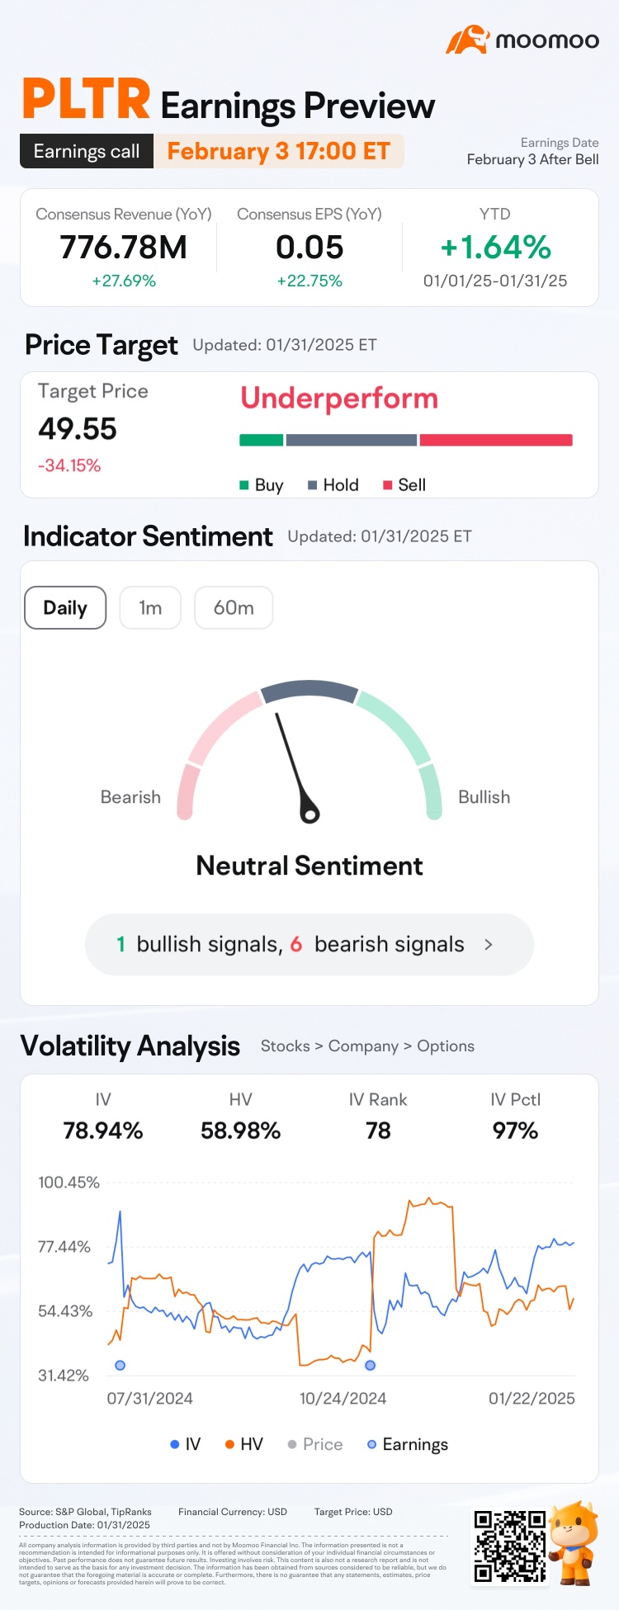
Task: Click the first earnings marker on chart
Action: coord(120,1365)
